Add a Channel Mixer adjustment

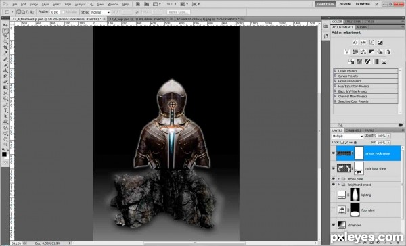(x=388, y=52)
